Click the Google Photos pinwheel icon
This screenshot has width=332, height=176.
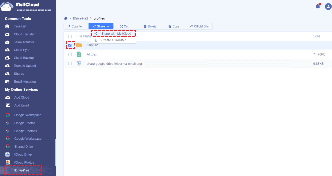7,123
